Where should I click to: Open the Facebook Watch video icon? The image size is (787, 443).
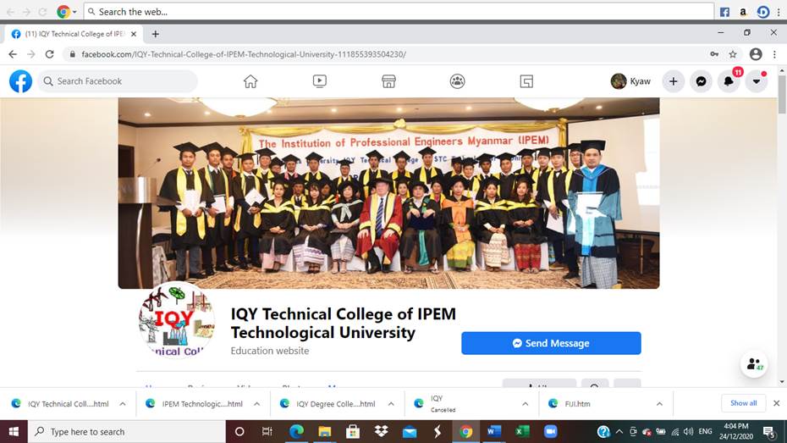click(320, 81)
